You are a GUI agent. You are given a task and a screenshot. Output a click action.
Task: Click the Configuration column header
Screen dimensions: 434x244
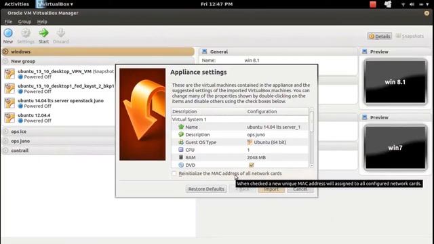click(277, 111)
